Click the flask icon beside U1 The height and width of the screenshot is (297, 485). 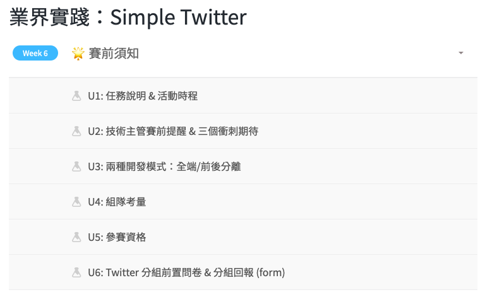(x=76, y=96)
